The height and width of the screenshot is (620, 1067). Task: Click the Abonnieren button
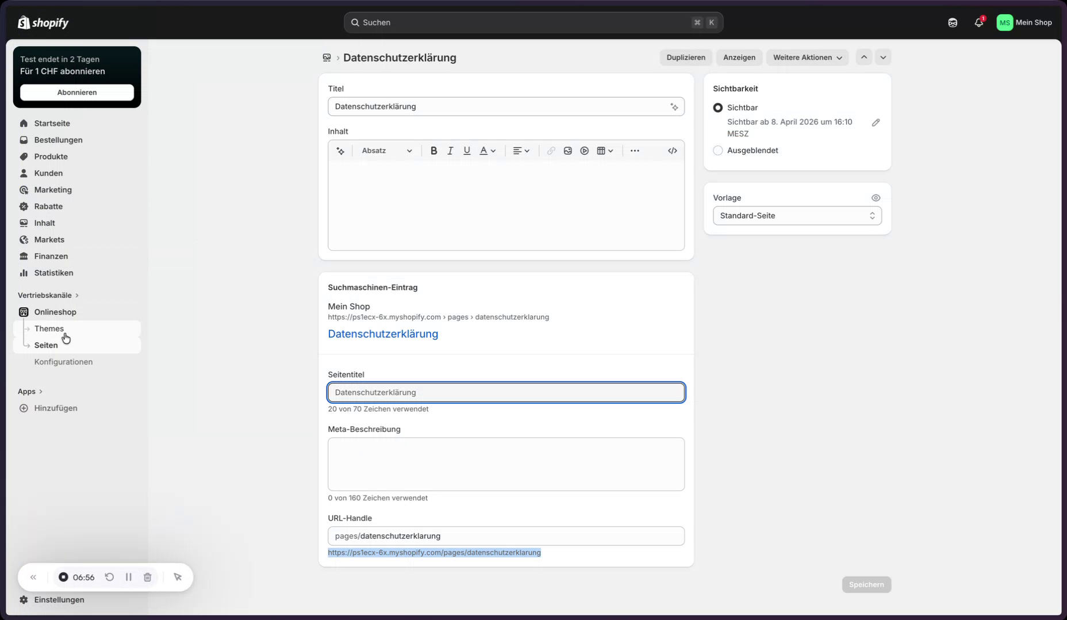[77, 93]
